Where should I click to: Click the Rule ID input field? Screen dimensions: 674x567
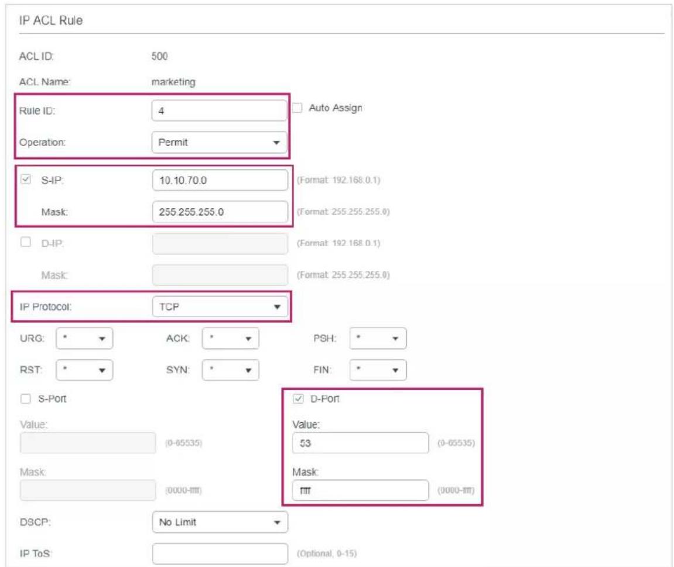(x=220, y=111)
